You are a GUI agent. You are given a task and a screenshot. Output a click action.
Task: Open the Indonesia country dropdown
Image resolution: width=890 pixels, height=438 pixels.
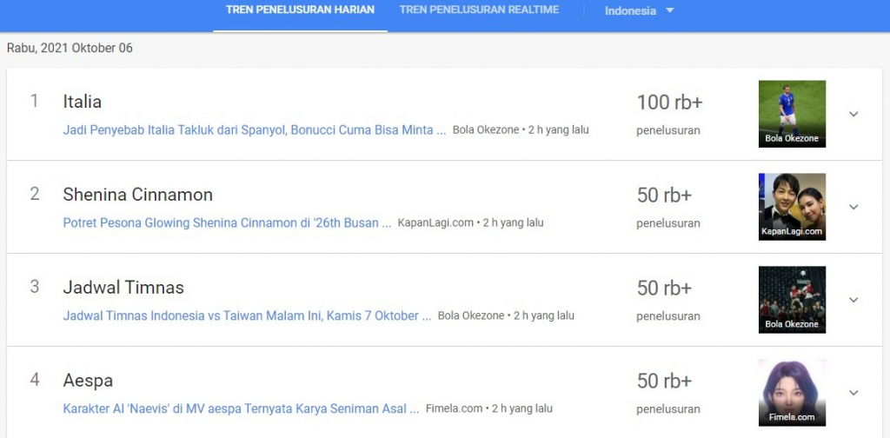[639, 10]
